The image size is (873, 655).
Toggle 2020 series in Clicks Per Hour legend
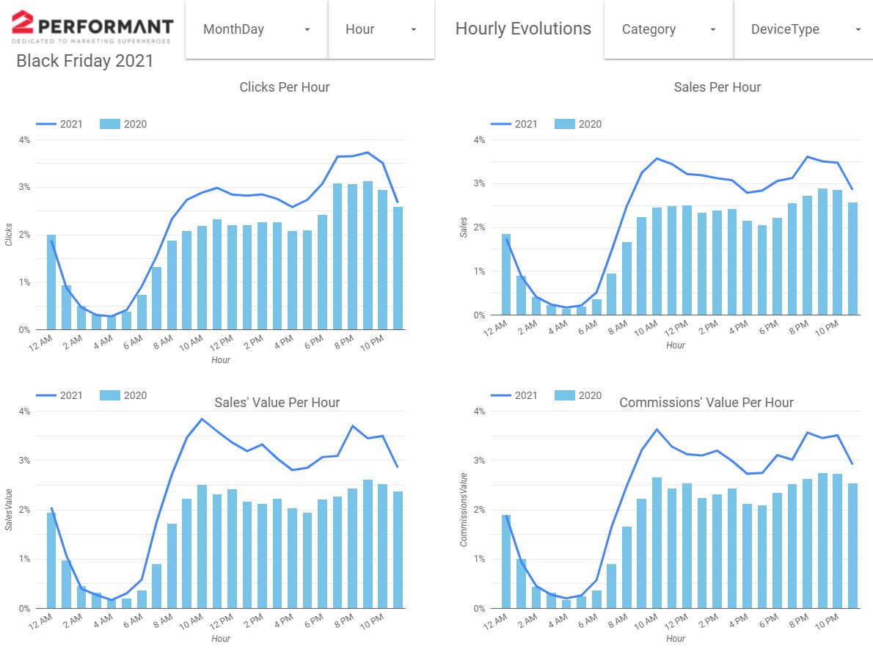click(x=123, y=124)
